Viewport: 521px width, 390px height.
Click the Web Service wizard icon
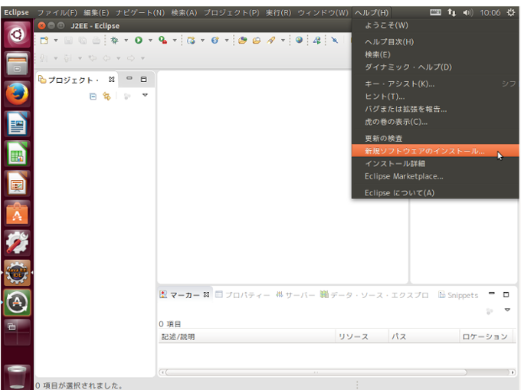215,41
